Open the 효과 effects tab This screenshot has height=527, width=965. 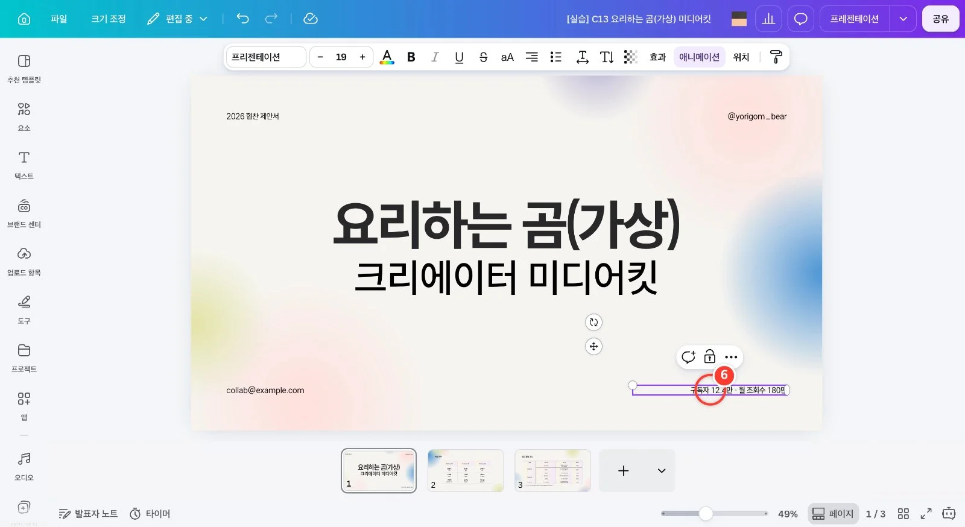click(657, 57)
